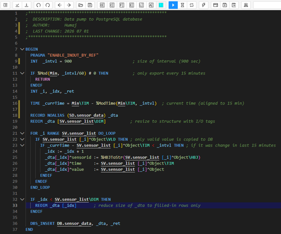Click %ModTime function on line 16
Screen dimensions: 281x234
106,103
